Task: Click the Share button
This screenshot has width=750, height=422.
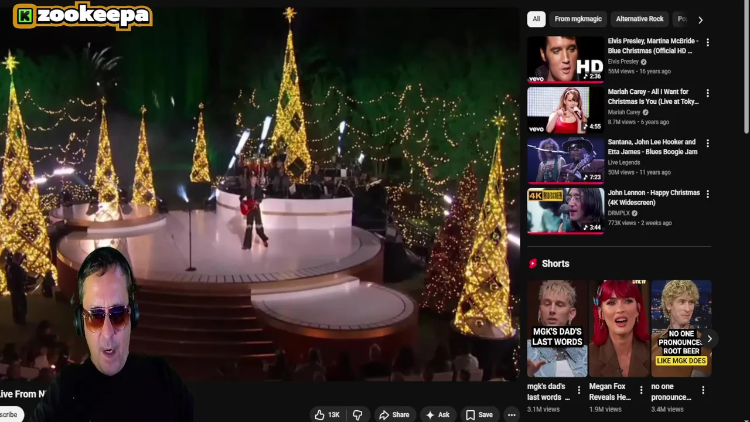Action: click(394, 415)
